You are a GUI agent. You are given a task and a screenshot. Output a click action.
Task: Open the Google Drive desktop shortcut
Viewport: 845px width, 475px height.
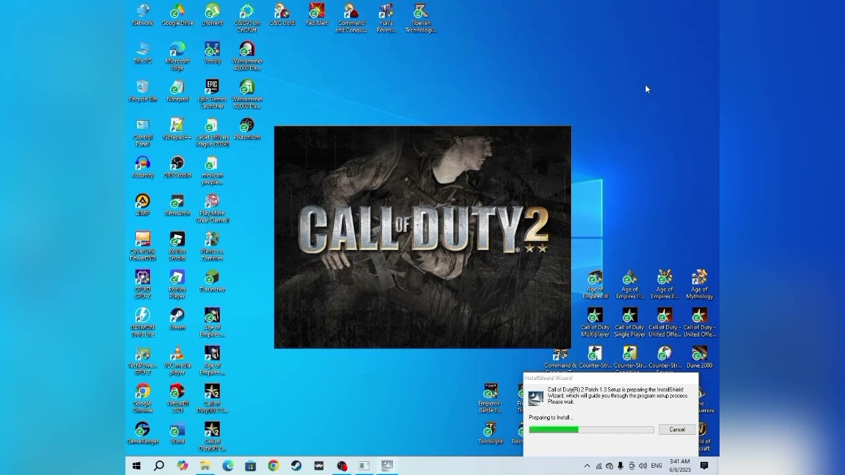(x=178, y=15)
